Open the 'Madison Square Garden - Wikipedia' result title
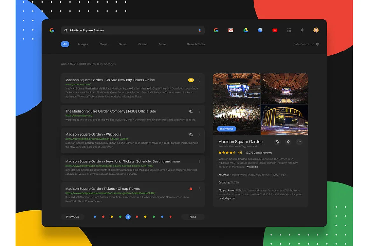The width and height of the screenshot is (369, 246). point(93,134)
